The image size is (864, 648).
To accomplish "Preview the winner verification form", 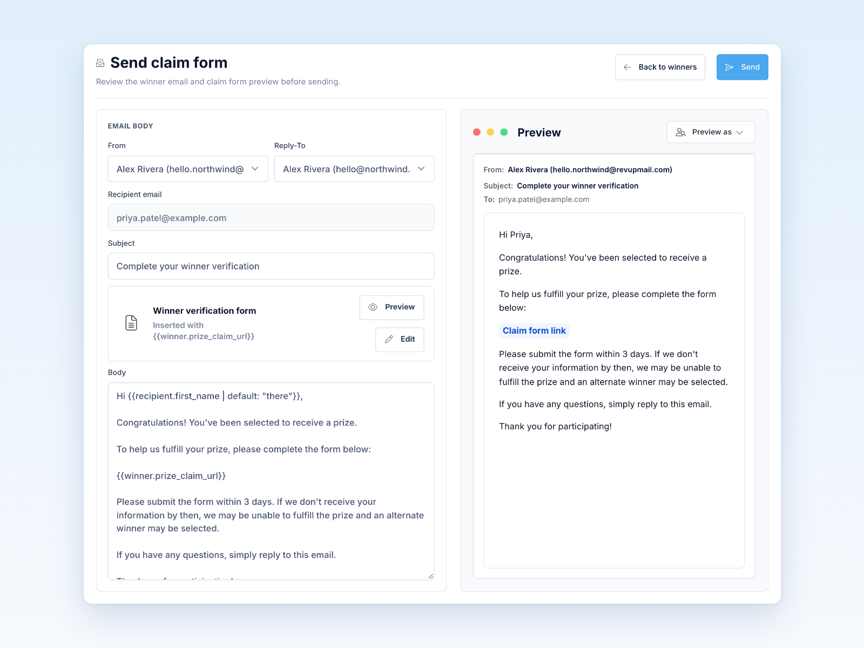I will [391, 307].
